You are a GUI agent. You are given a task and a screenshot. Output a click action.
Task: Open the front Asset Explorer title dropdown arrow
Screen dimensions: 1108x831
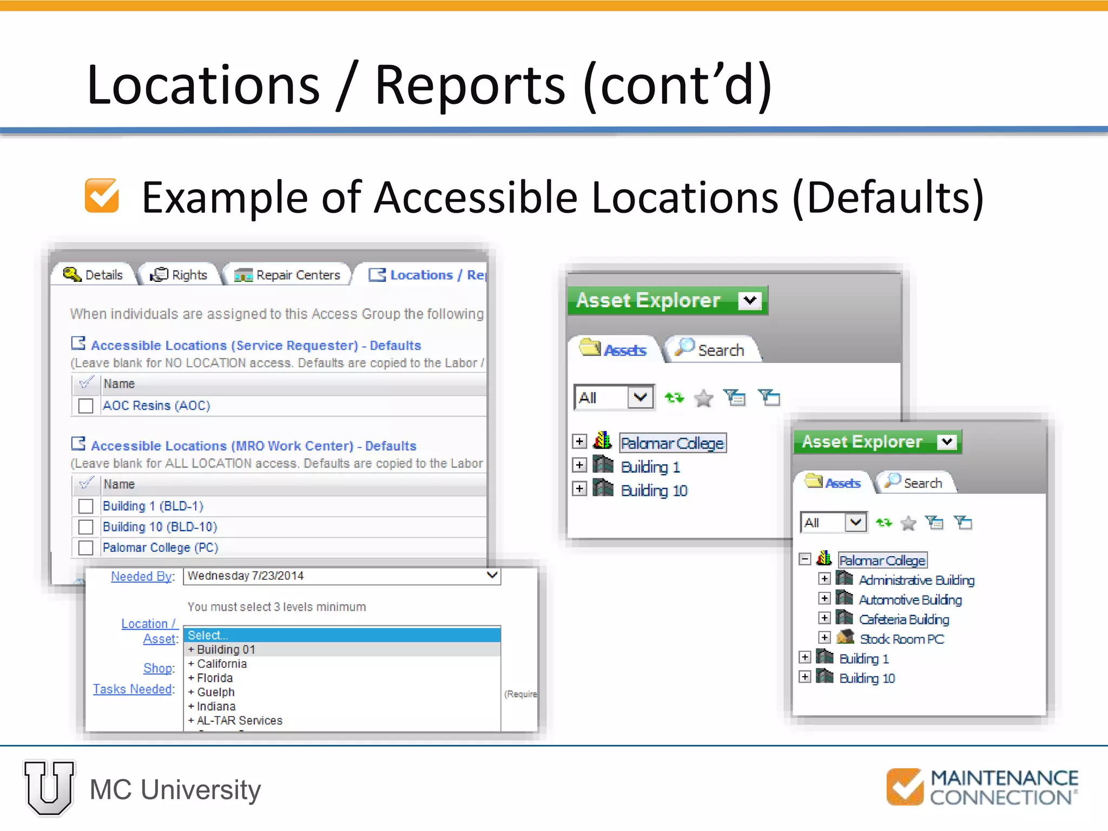(947, 441)
